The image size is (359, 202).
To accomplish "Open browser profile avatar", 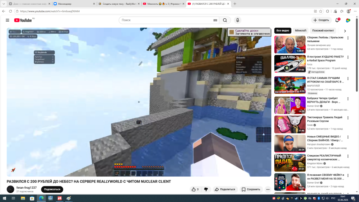I will tap(349, 11).
